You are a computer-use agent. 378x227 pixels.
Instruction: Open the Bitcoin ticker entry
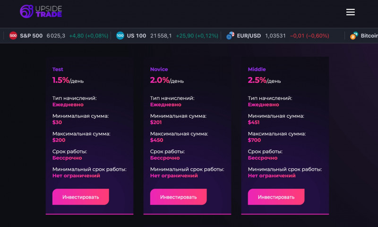tap(369, 35)
